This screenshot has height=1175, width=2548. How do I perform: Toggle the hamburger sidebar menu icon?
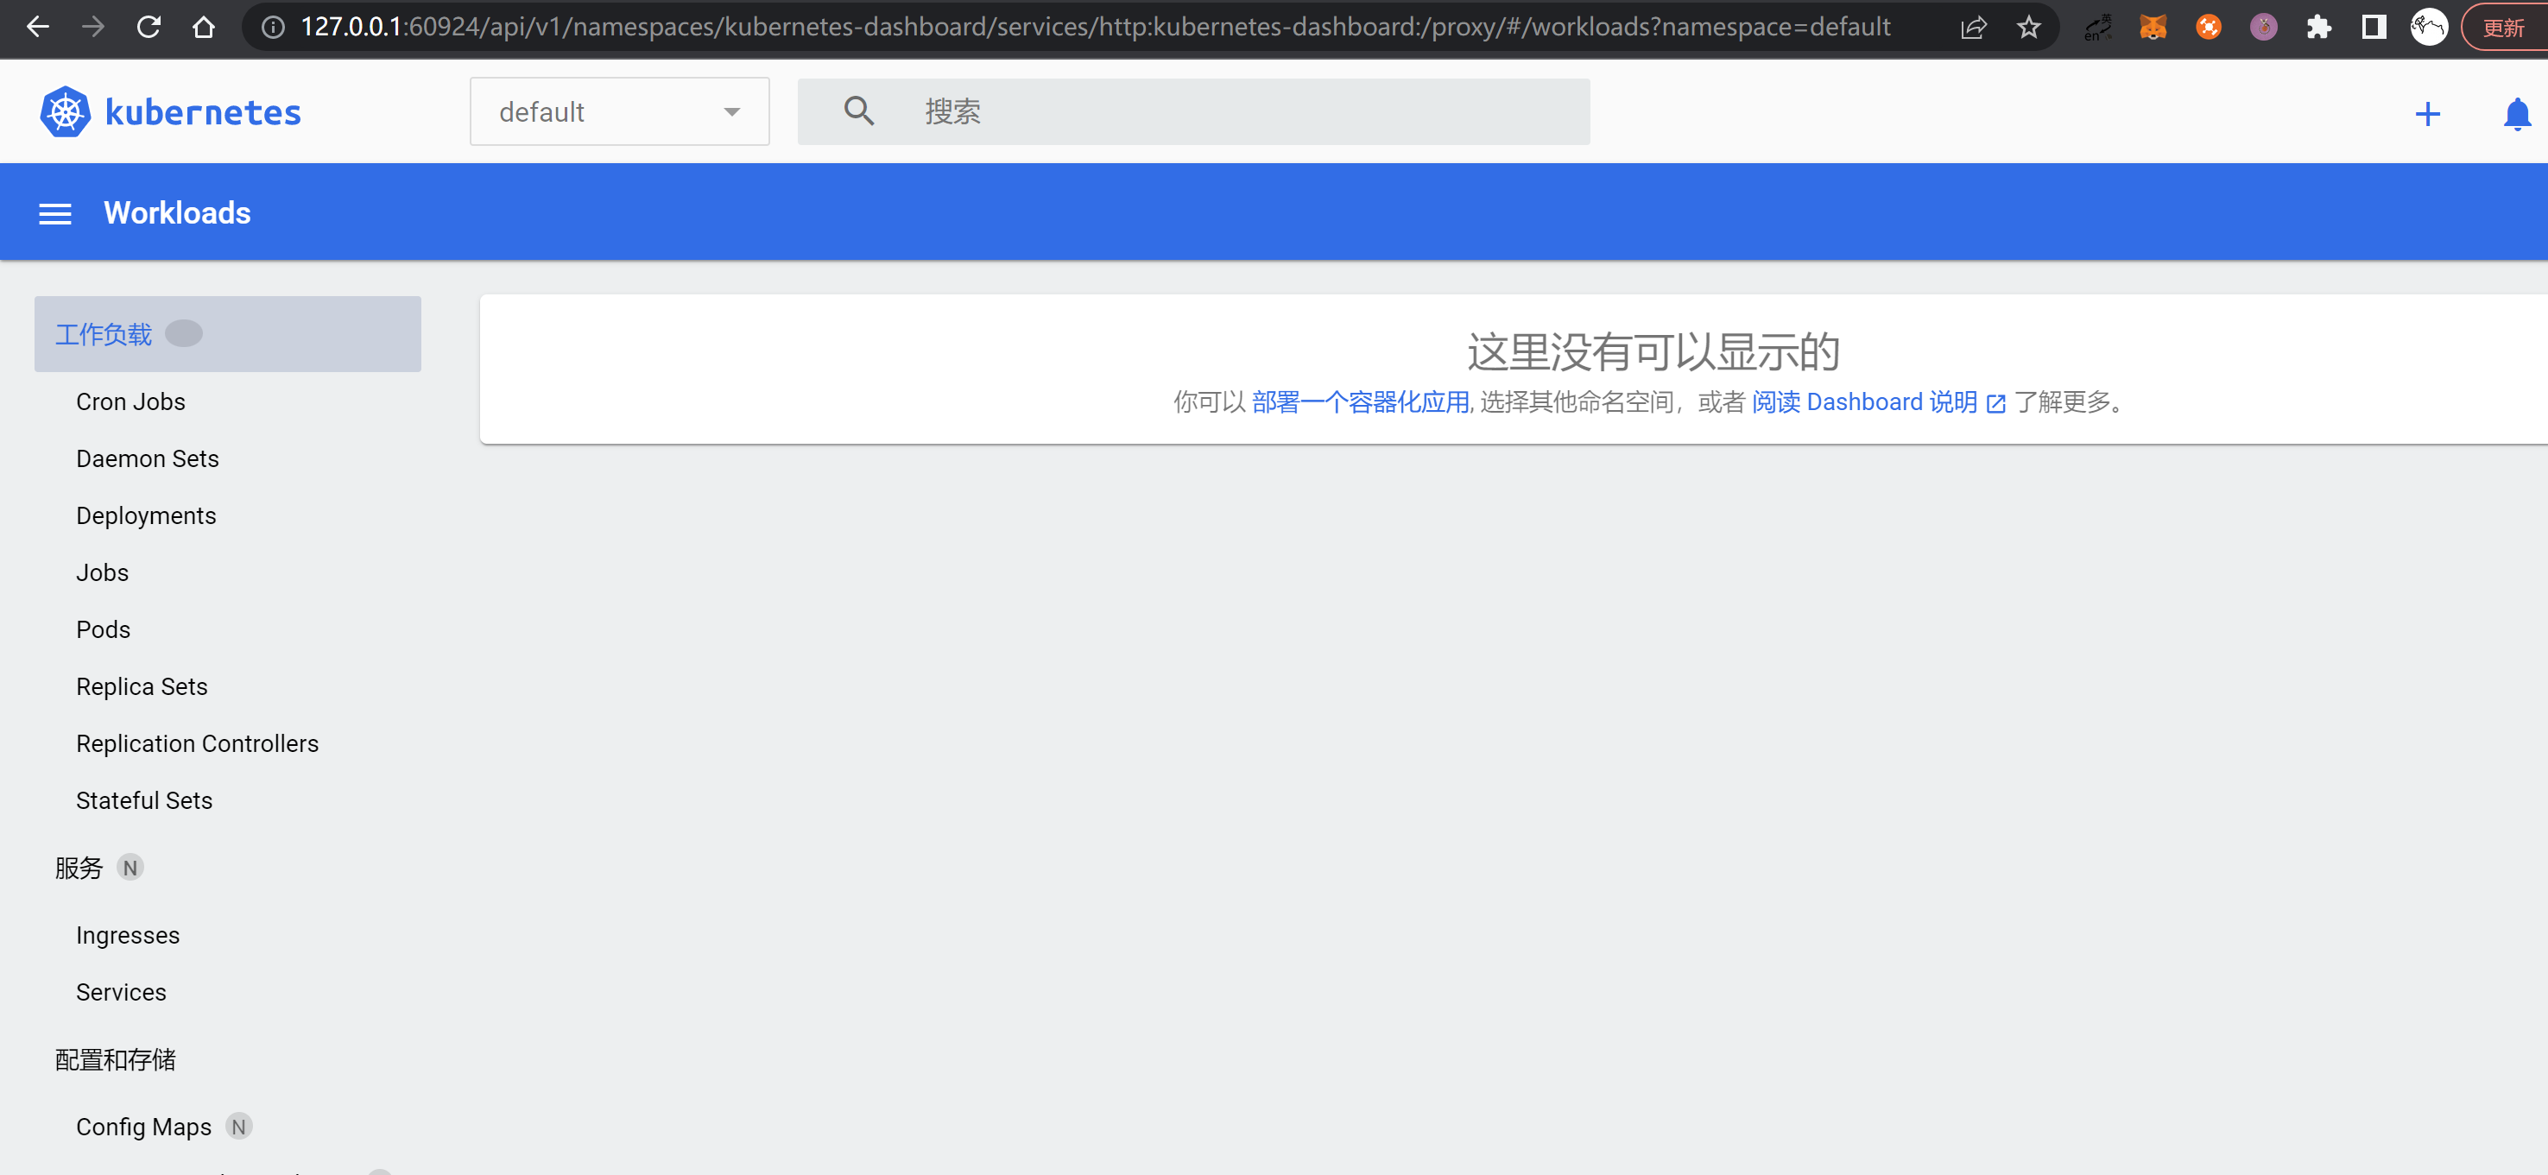pos(55,213)
